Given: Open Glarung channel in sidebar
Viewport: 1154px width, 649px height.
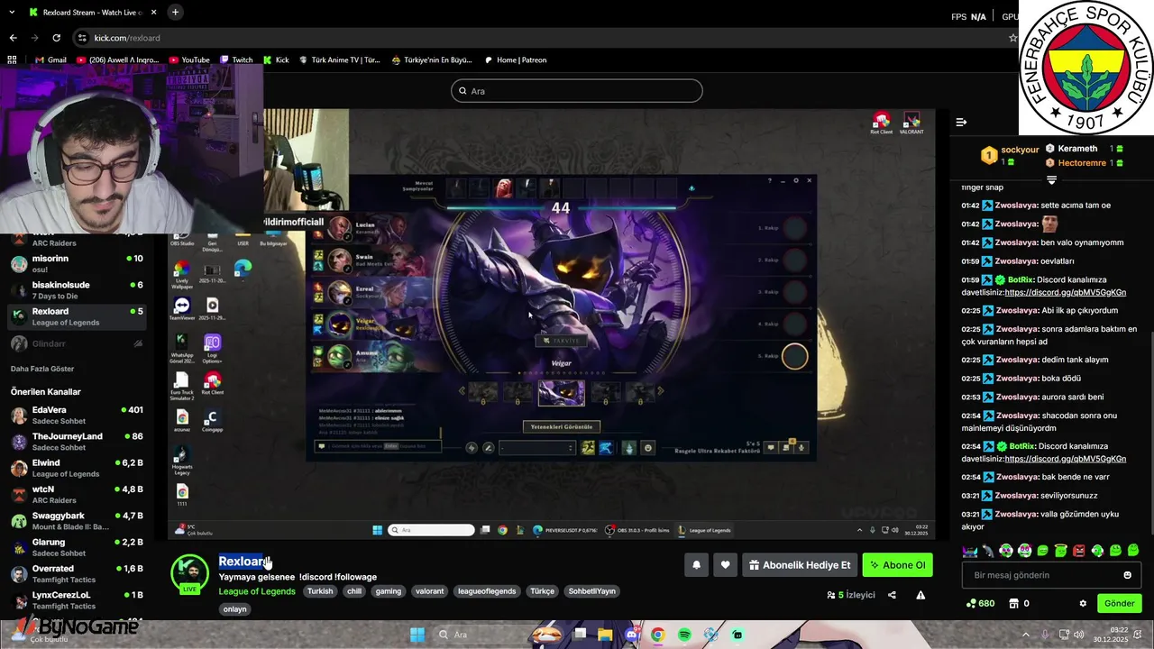Looking at the screenshot, I should 77,547.
